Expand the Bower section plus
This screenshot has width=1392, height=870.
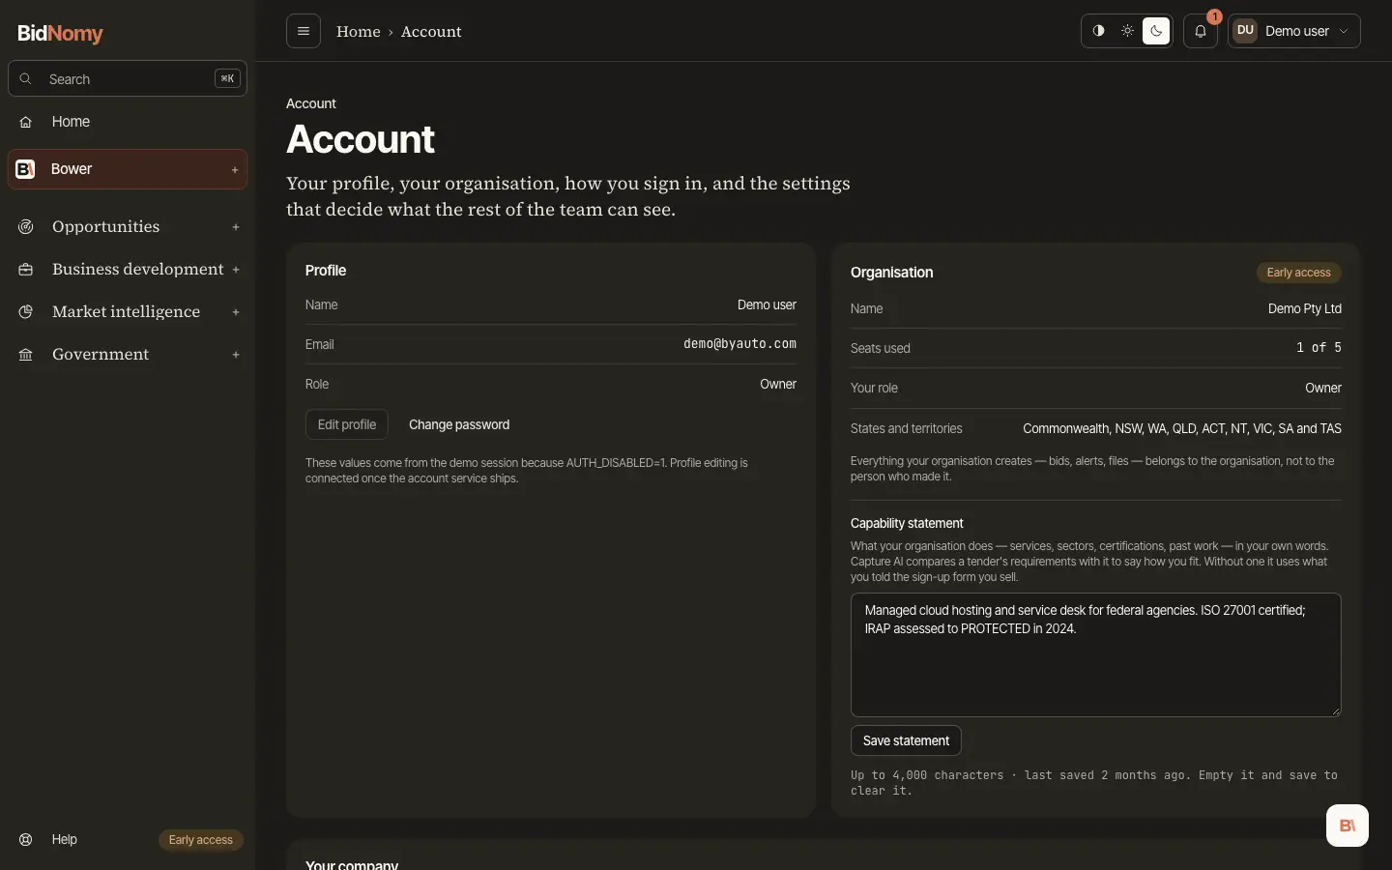pos(235,169)
